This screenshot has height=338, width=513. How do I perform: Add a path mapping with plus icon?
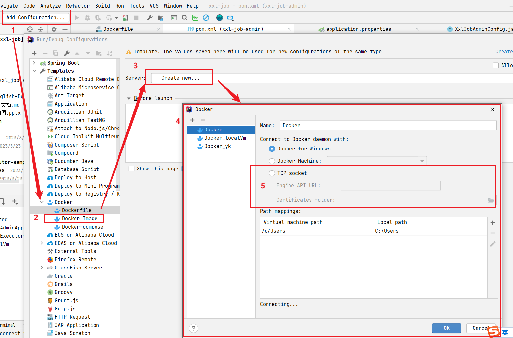tap(493, 223)
